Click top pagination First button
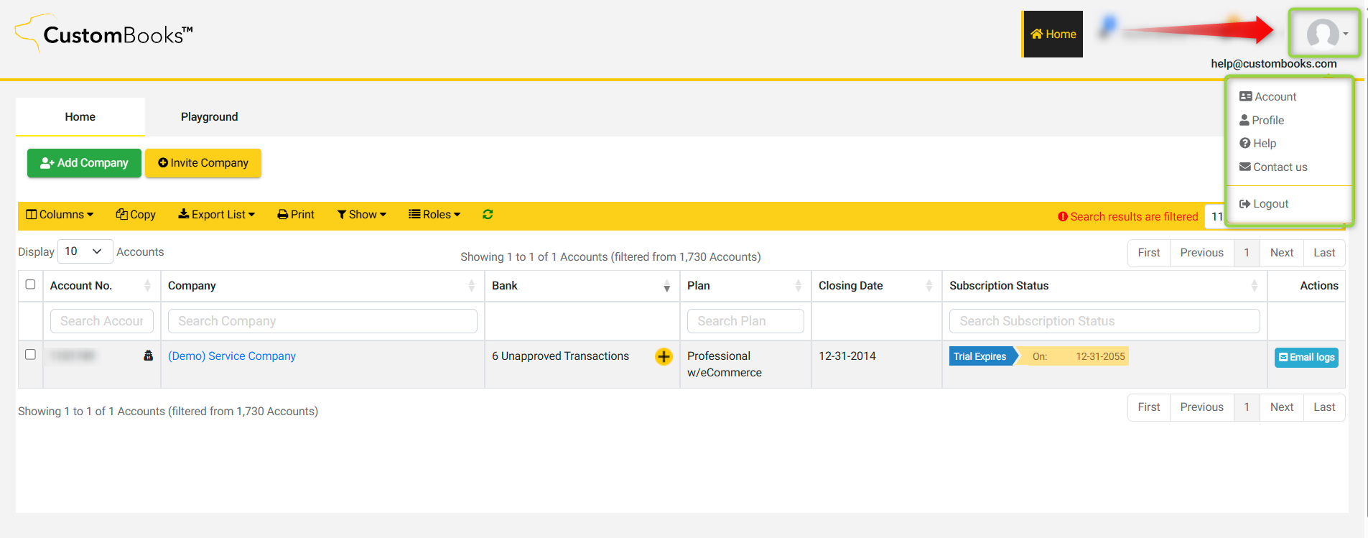 (1148, 252)
